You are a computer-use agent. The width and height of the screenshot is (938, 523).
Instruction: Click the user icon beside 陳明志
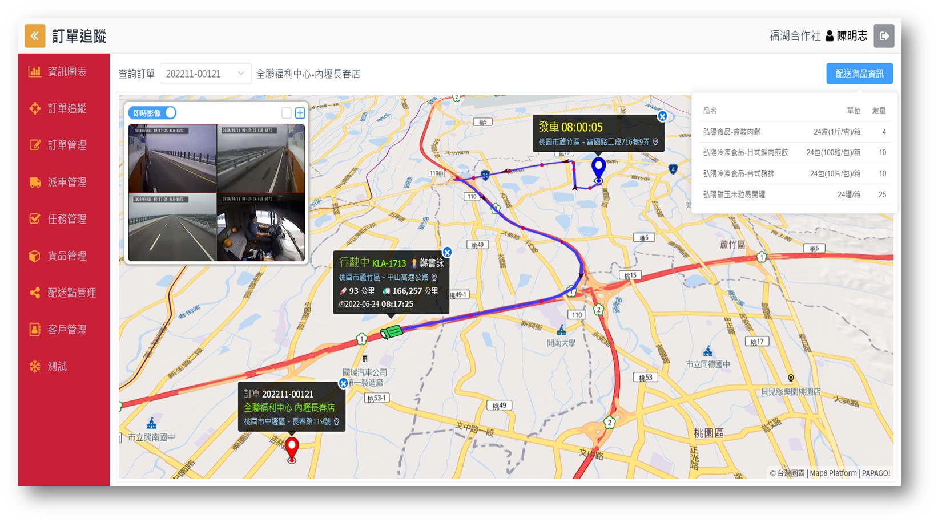[830, 36]
